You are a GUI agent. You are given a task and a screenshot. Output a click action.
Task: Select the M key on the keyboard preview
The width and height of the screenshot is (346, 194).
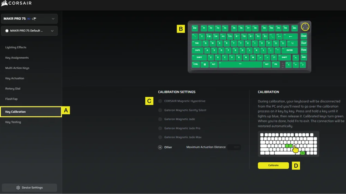pos(253,57)
